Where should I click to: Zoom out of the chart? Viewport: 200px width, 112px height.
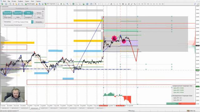pos(70,4)
